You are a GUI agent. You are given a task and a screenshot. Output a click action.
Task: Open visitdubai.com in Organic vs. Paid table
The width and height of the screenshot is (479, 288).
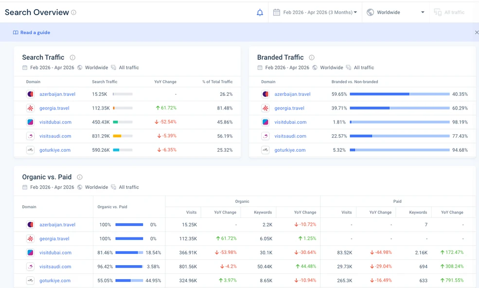pos(55,252)
